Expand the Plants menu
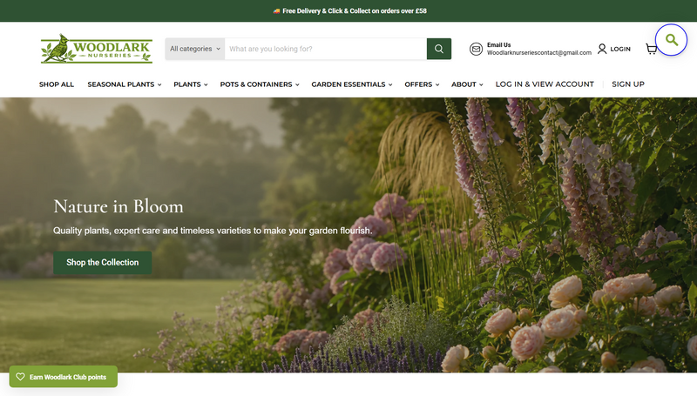 point(190,84)
